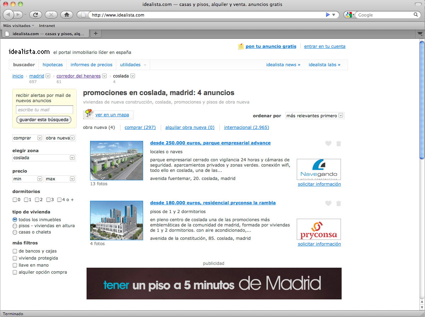The width and height of the screenshot is (425, 317).
Task: Open alquilar obra nueva (0) link
Action: tap(190, 128)
